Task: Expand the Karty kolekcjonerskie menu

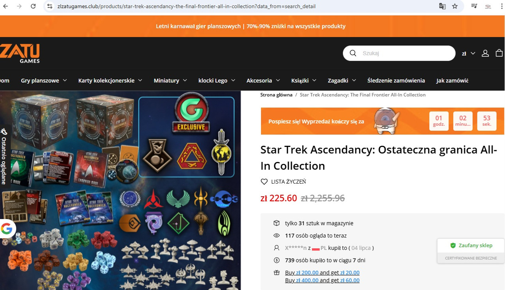Action: [x=110, y=80]
